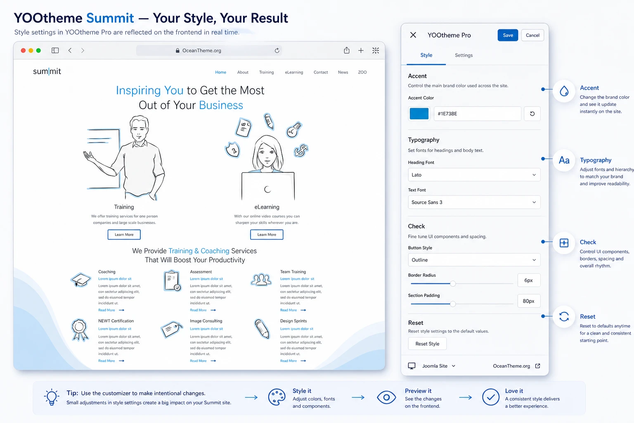The image size is (634, 423).
Task: Click the NEWT Certification badge icon
Action: (80, 330)
